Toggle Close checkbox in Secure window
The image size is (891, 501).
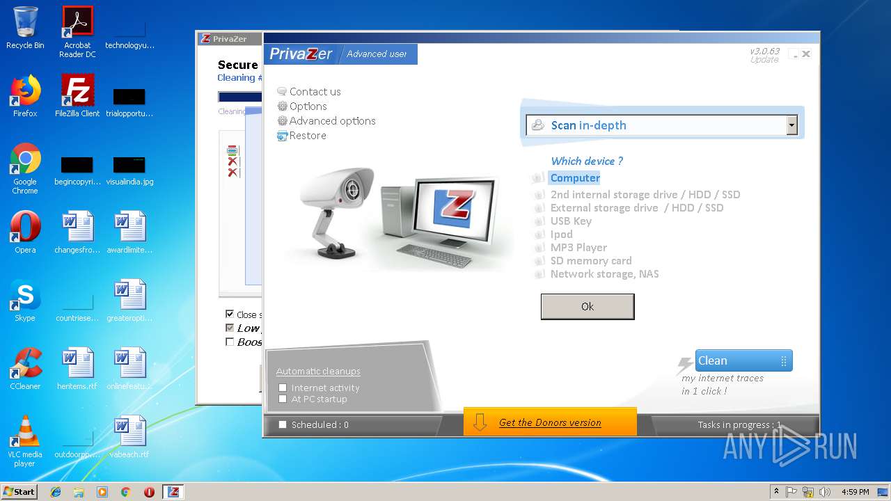[x=230, y=315]
